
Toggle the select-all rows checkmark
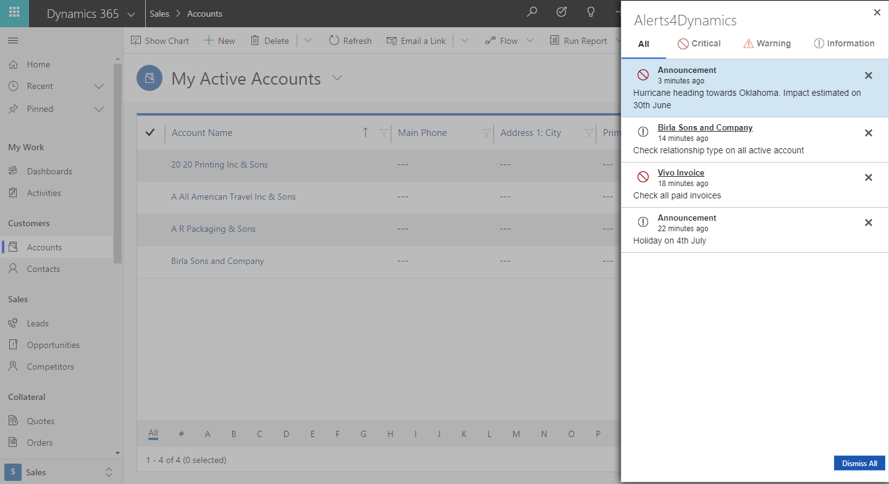click(150, 132)
